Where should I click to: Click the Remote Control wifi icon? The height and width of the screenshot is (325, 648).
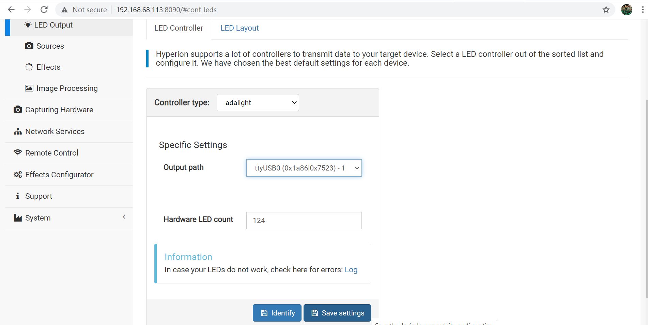(18, 152)
